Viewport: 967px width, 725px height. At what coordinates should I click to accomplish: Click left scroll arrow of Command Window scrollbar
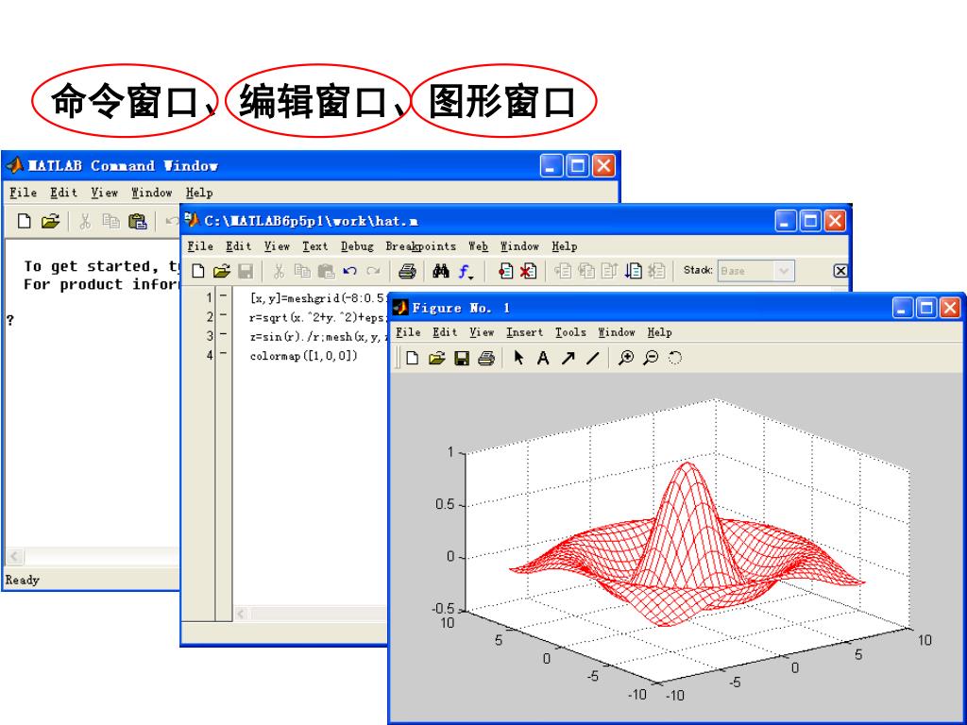tap(14, 557)
